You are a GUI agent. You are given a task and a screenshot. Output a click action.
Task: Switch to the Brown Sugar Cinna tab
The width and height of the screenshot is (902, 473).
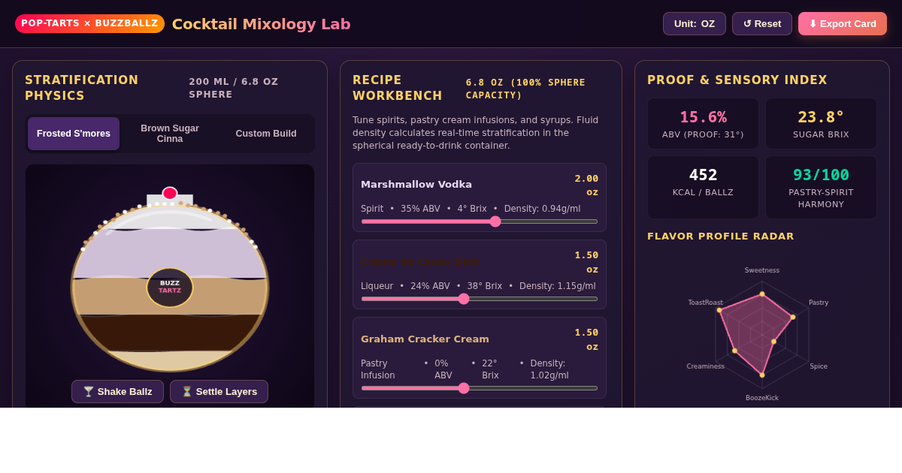click(x=170, y=134)
